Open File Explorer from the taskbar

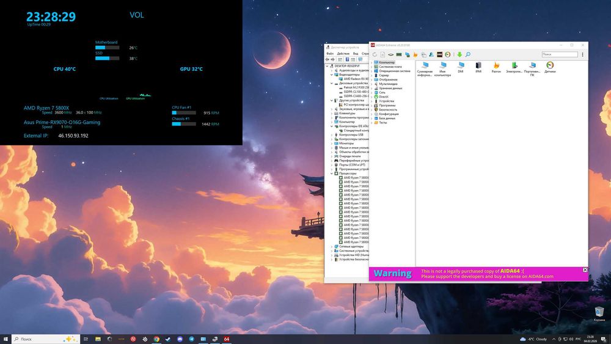[x=98, y=339]
